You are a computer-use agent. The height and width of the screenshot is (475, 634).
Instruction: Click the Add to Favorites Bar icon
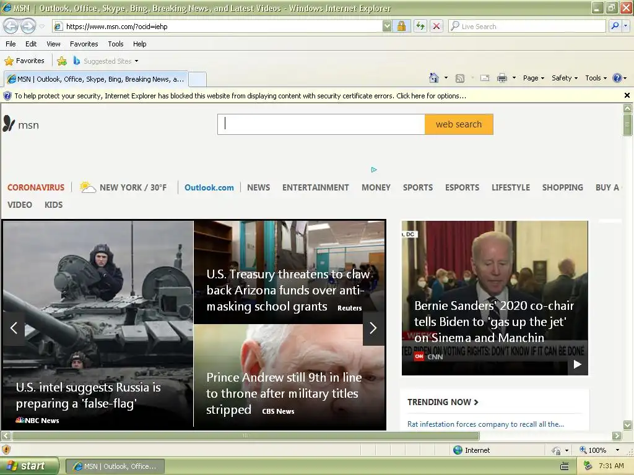tap(62, 61)
